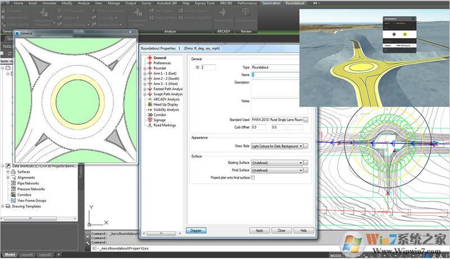Select Road Markings in the tree
The image size is (450, 259).
click(165, 125)
